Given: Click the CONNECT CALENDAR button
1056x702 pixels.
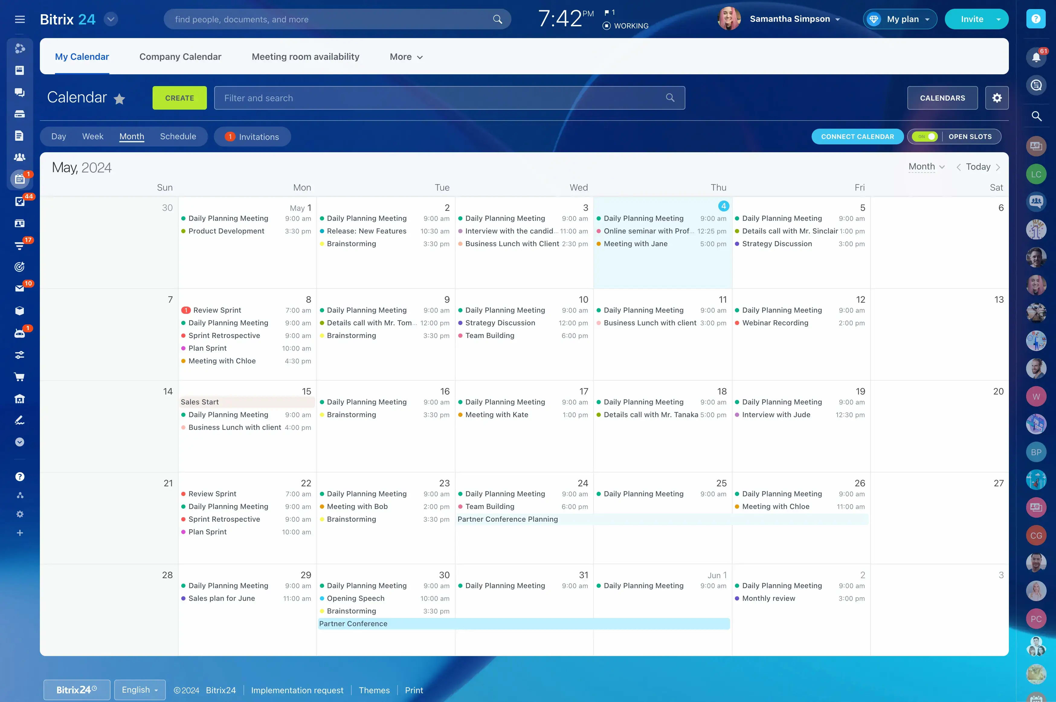Looking at the screenshot, I should coord(857,137).
